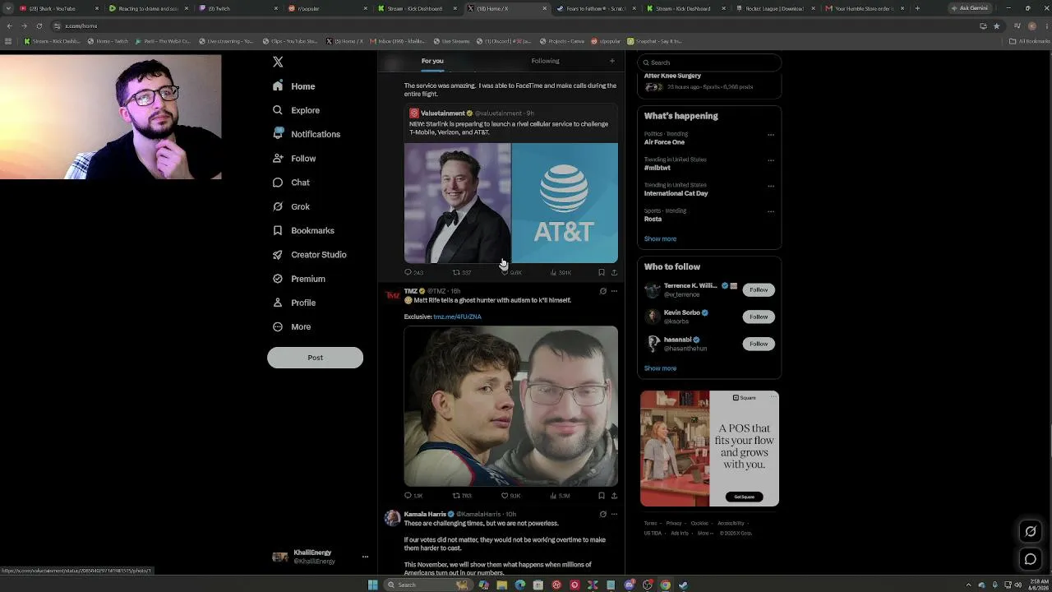Bookmark the Starlink quote post
This screenshot has height=592, width=1052.
[602, 272]
